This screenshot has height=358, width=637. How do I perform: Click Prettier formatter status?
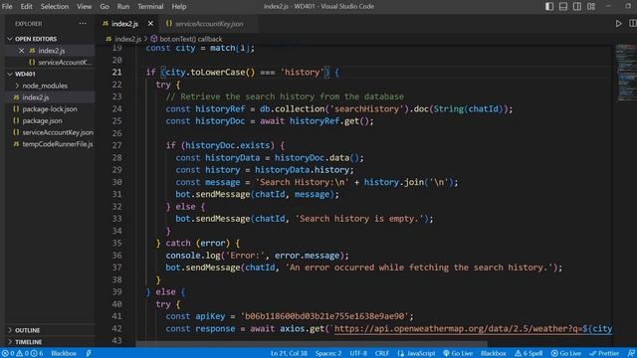pyautogui.click(x=604, y=354)
